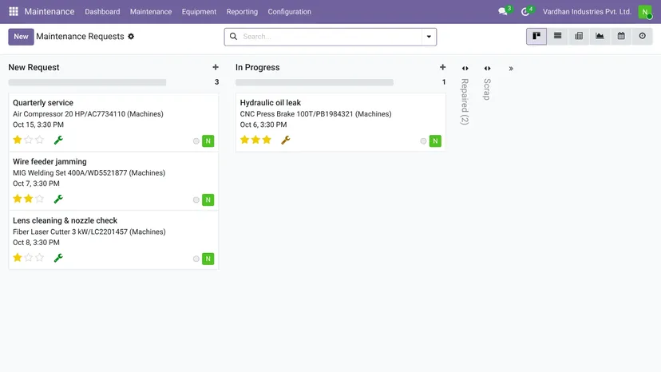Add a card in New Request column

[216, 68]
